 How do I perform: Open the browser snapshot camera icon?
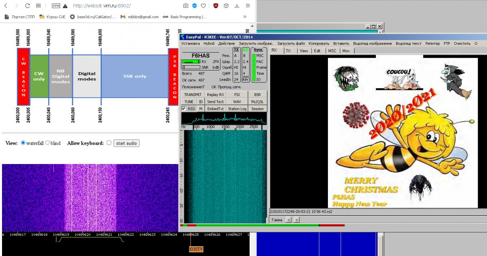pyautogui.click(x=185, y=6)
